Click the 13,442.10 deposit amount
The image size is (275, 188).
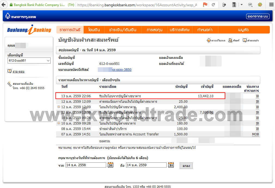tap(206, 96)
